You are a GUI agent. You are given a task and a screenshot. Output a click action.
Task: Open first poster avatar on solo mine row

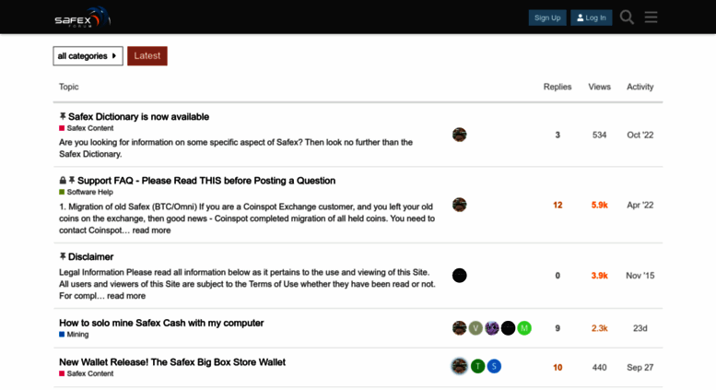(x=460, y=328)
